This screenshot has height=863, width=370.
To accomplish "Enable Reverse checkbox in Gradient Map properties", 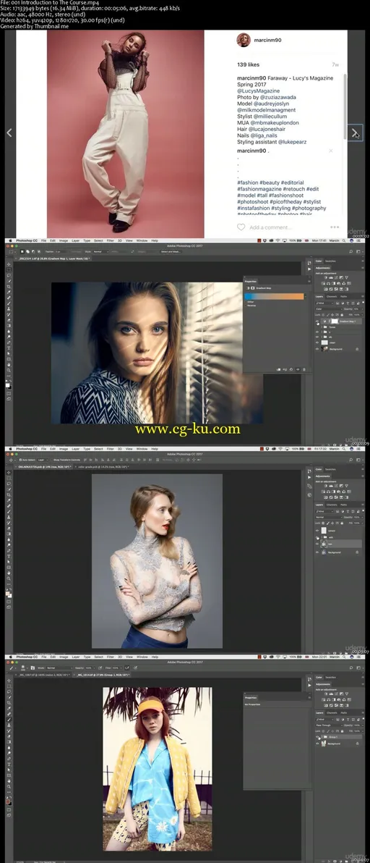I will 246,306.
